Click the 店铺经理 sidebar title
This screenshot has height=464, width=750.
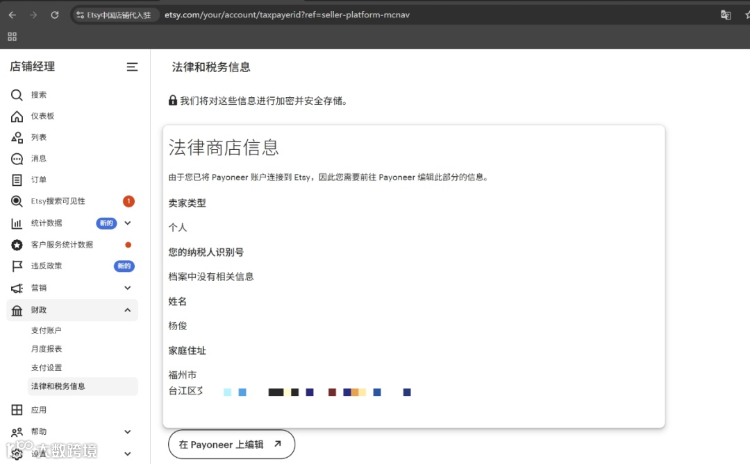tap(33, 67)
